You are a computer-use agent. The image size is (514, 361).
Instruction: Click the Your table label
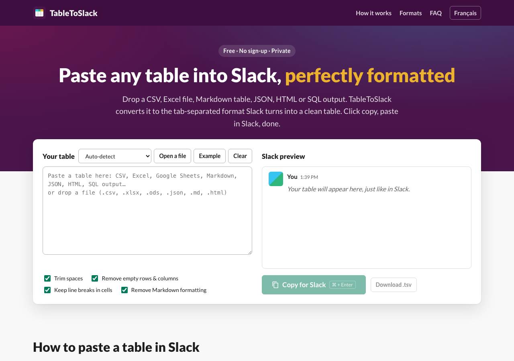[59, 156]
